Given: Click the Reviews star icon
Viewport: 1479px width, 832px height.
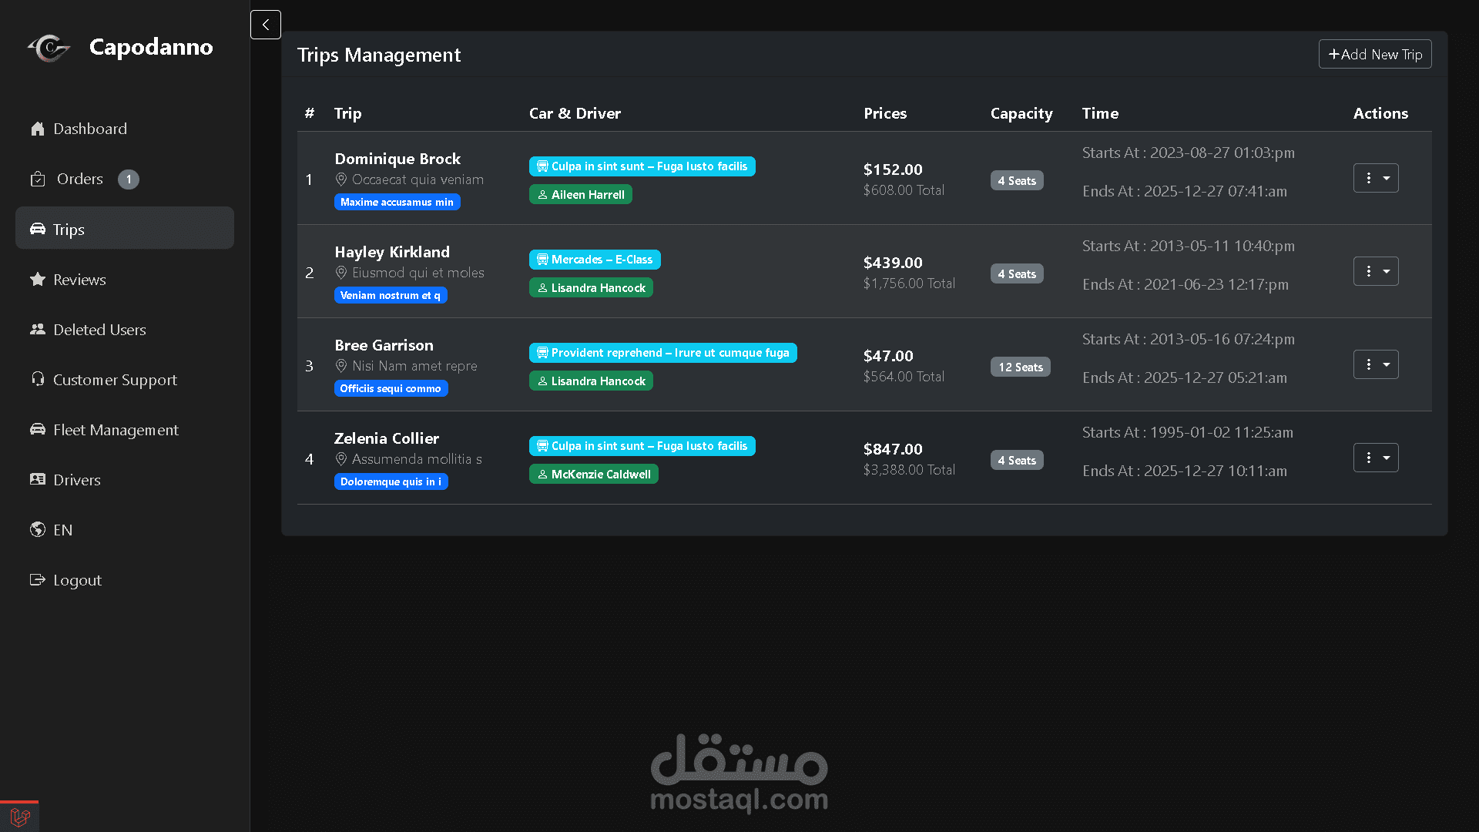Looking at the screenshot, I should [x=37, y=280].
